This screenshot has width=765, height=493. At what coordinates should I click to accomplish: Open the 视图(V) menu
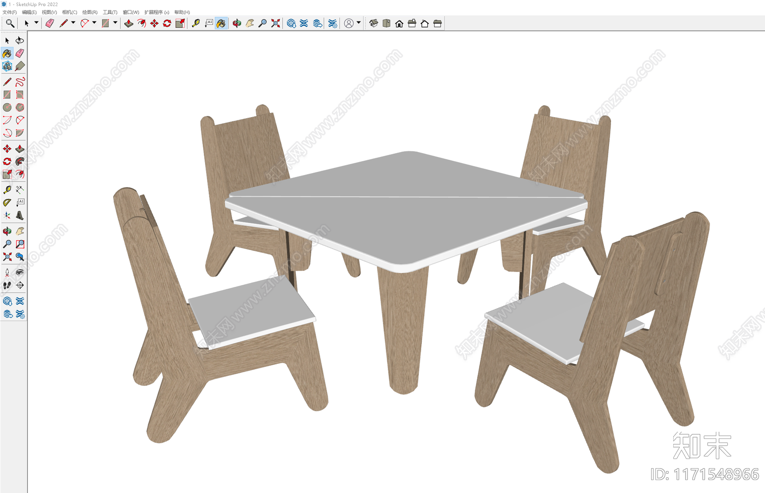(49, 12)
